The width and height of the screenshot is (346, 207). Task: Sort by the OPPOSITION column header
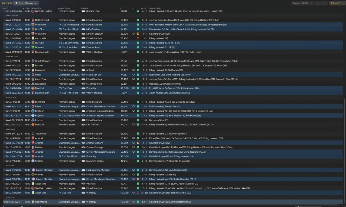(36, 8)
